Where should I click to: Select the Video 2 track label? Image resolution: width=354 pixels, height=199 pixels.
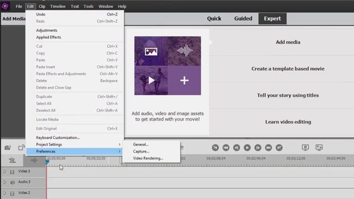click(x=24, y=193)
